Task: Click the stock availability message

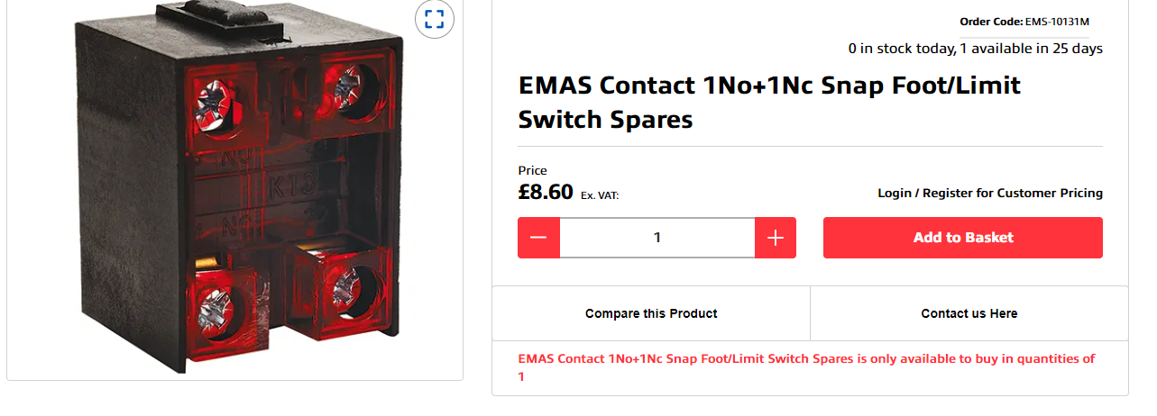Action: point(975,49)
